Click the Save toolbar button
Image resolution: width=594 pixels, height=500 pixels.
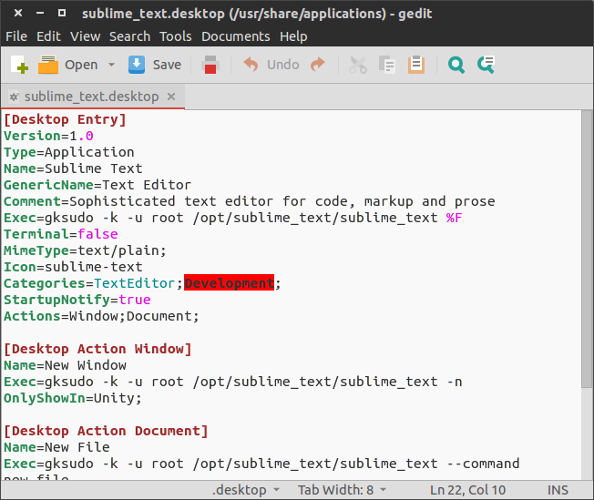point(155,65)
